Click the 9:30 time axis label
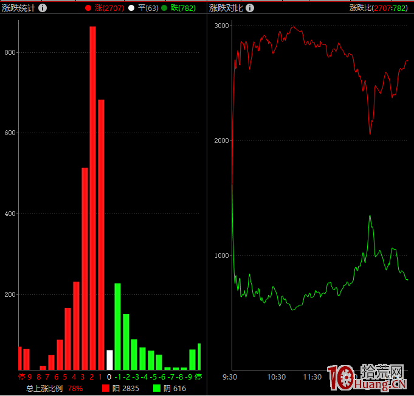This screenshot has width=414, height=396. (230, 377)
